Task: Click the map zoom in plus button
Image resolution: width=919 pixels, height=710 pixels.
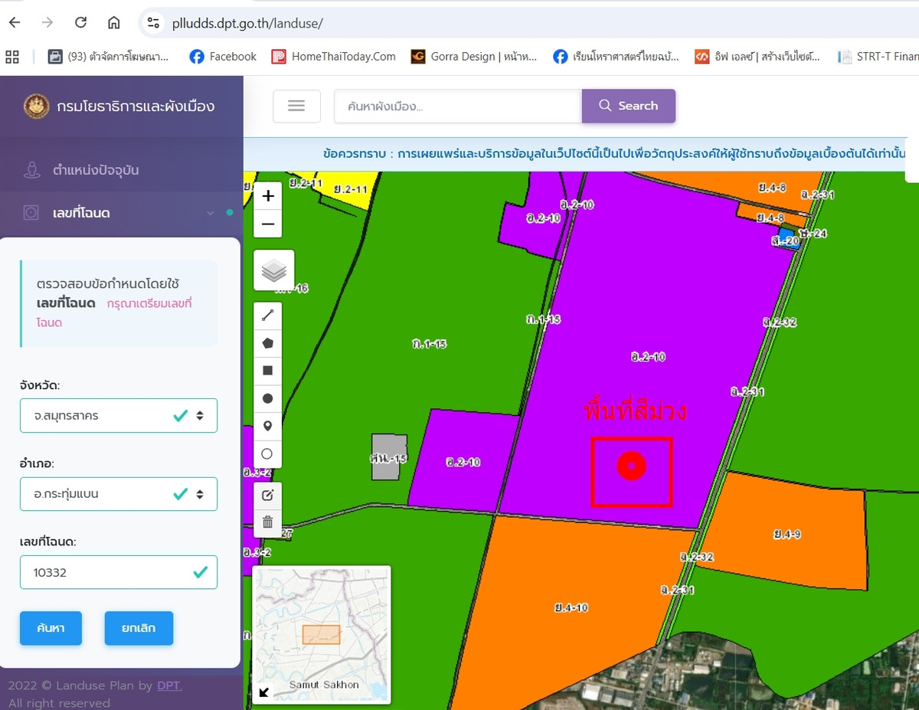Action: 268,196
